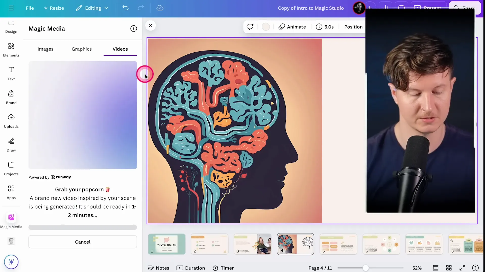
Task: Click the document title Copy of Intro to Magic Studio
Action: coord(311,8)
